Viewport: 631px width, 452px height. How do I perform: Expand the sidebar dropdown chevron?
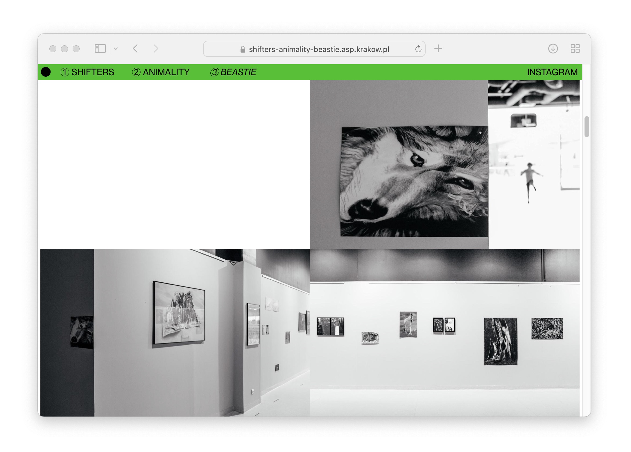click(x=116, y=49)
